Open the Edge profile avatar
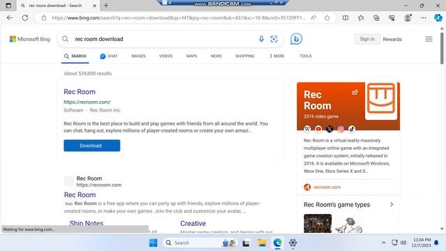Screen dimensions: 446x251 (x=408, y=17)
